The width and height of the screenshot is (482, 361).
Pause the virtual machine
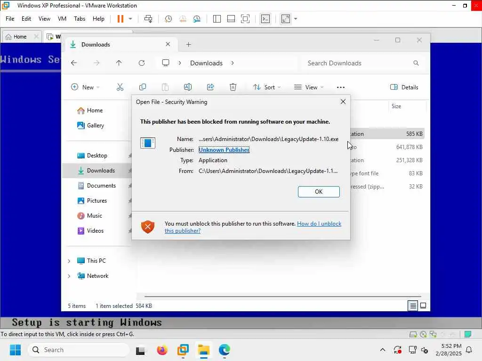click(120, 19)
